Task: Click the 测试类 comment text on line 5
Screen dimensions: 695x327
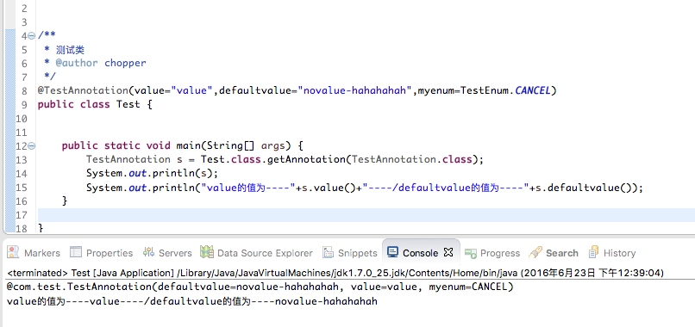Action: coord(70,50)
